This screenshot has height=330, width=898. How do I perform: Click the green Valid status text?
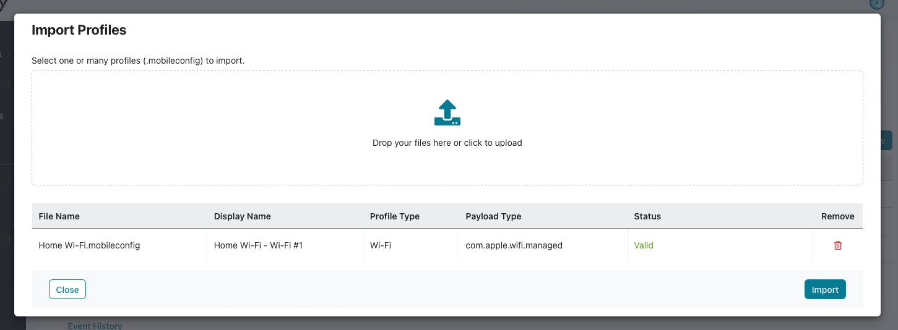click(x=644, y=245)
